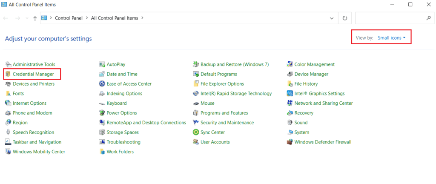Viewport: 436px width, 184px height.
Task: Expand chevron after All Control Panel Items
Action: (142, 18)
